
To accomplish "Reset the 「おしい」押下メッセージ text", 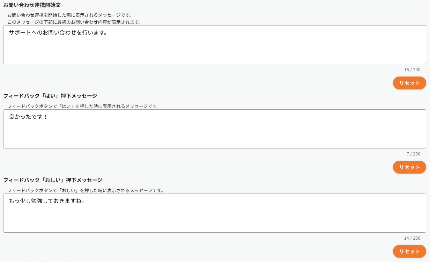I will pos(409,252).
